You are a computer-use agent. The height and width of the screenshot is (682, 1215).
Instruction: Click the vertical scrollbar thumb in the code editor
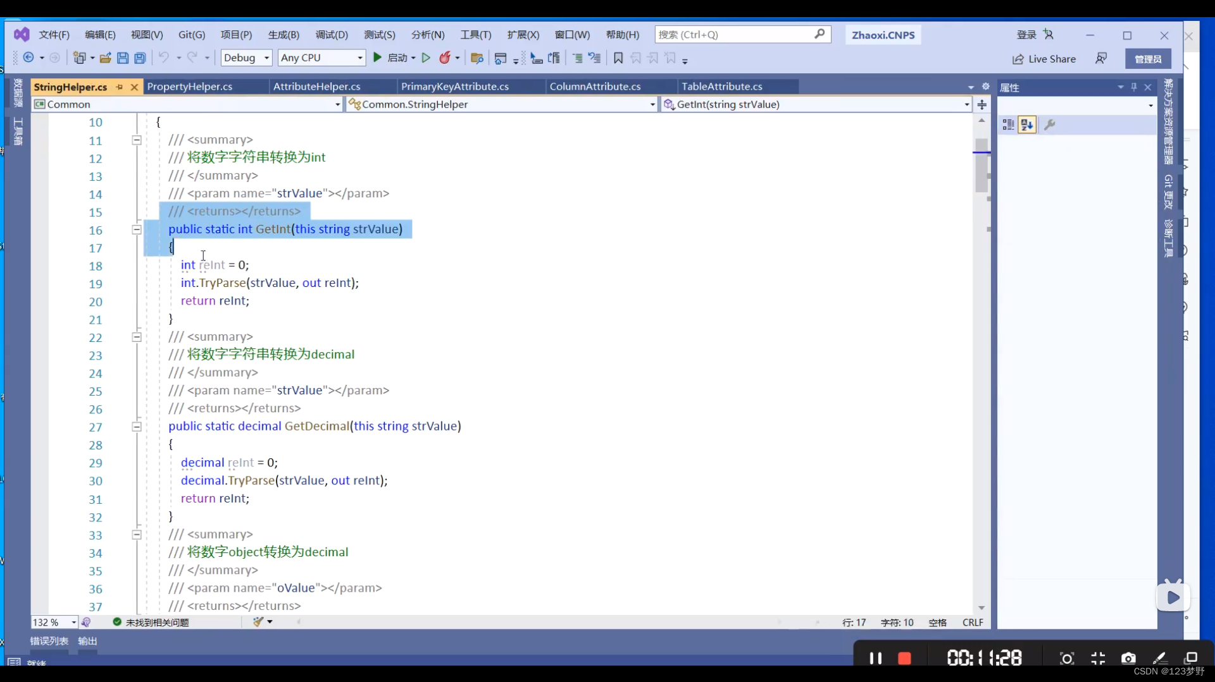click(981, 164)
